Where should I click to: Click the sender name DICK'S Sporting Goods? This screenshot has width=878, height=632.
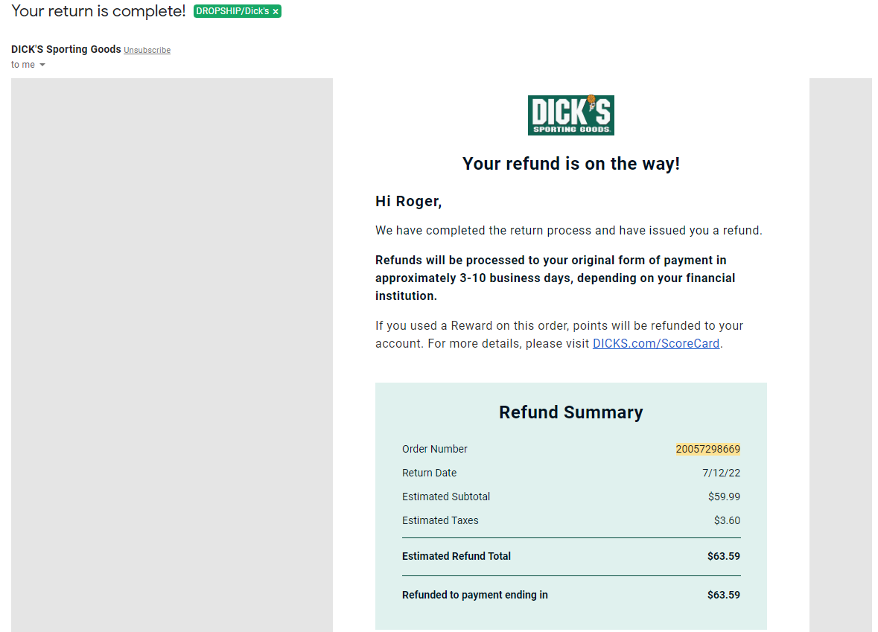tap(66, 49)
